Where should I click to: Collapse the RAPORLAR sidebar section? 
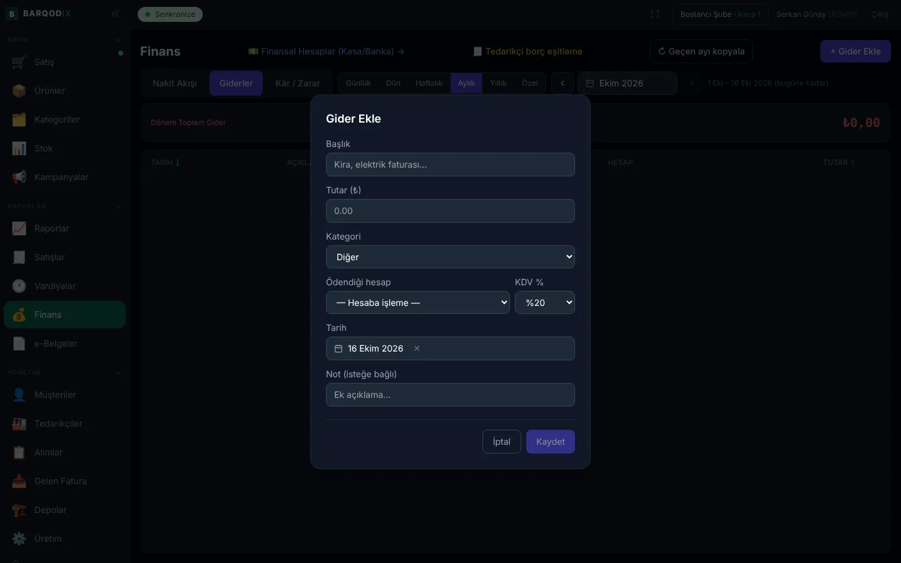click(x=118, y=206)
